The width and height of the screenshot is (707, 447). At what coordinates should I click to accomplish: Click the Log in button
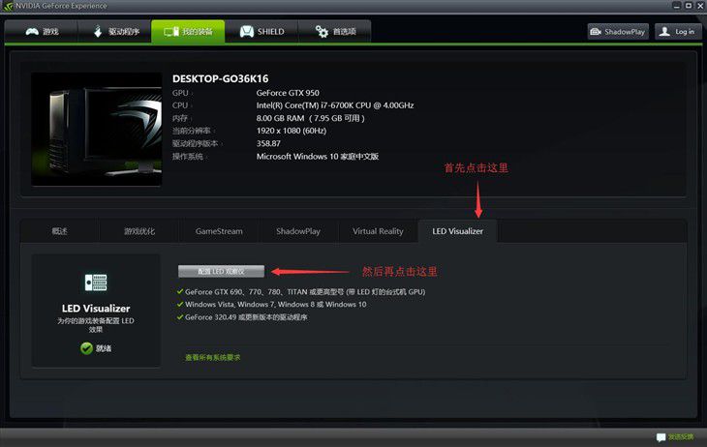(678, 32)
